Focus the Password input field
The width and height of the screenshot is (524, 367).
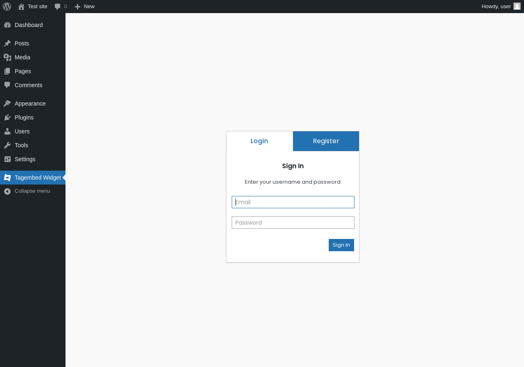point(293,223)
